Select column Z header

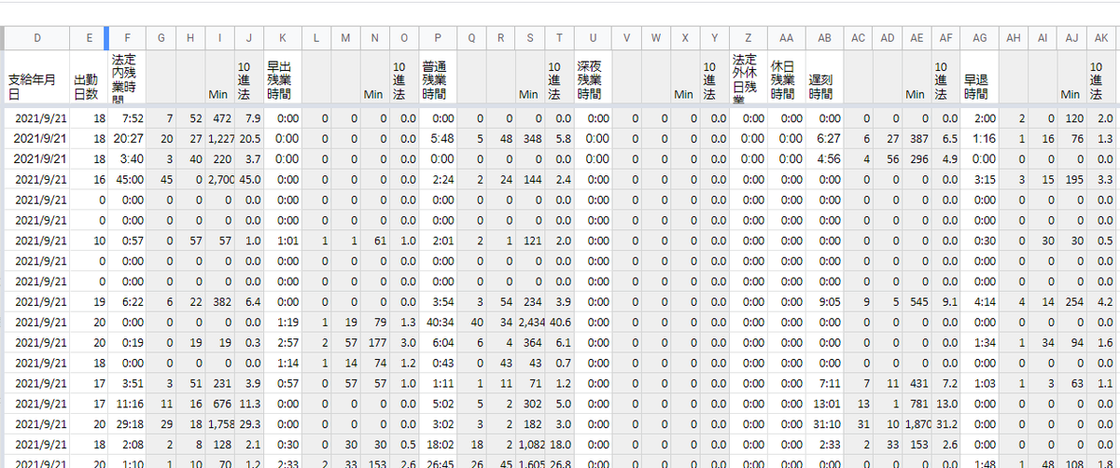[x=749, y=37]
